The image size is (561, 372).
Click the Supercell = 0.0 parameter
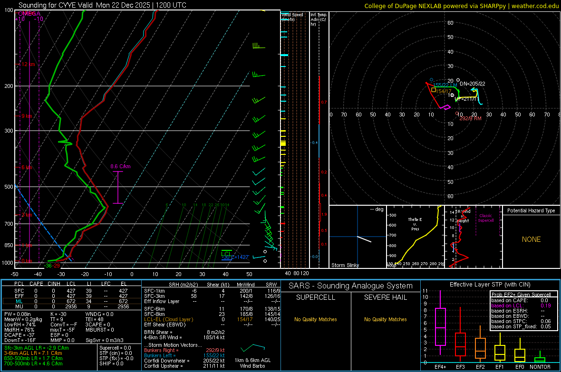[115, 348]
